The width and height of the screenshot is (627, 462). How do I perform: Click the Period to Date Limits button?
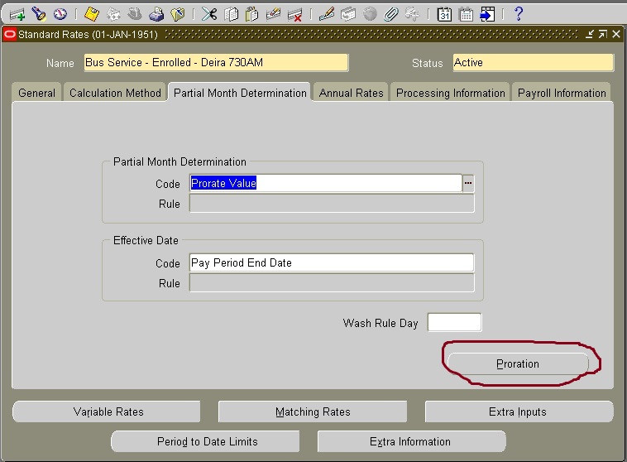tap(206, 441)
